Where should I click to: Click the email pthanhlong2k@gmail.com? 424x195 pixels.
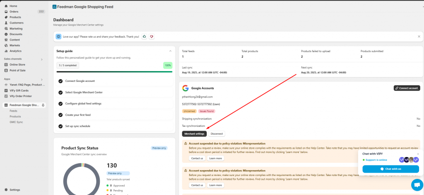point(198,97)
